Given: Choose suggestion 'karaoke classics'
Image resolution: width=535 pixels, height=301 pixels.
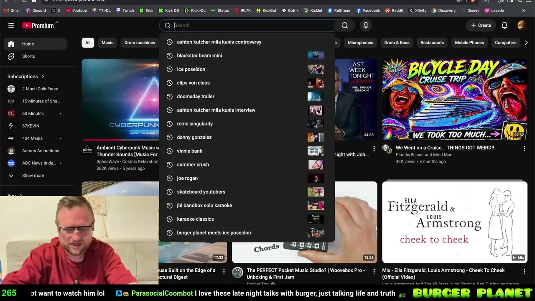Looking at the screenshot, I should click(x=247, y=219).
